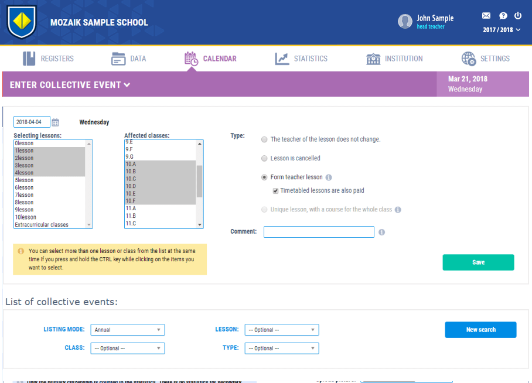The height and width of the screenshot is (383, 532).
Task: Click the Affected classes list scrollbar
Action: [x=199, y=182]
